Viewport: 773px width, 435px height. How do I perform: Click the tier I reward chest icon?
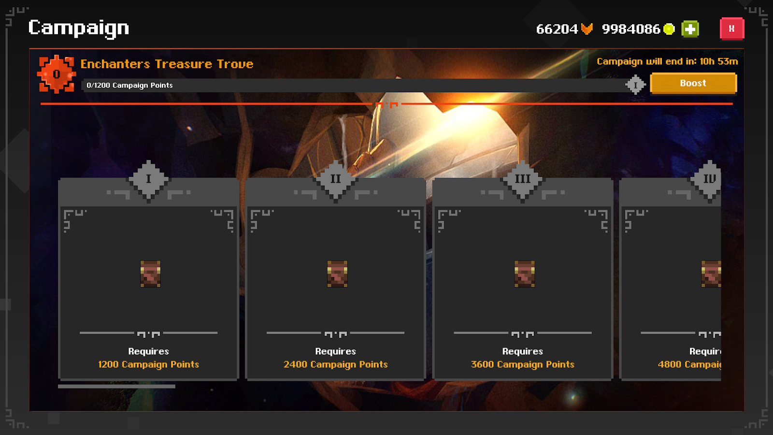[x=150, y=274]
